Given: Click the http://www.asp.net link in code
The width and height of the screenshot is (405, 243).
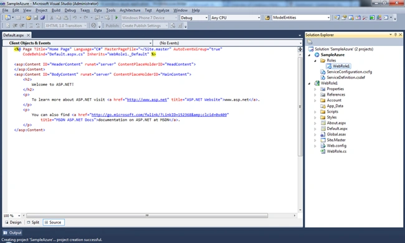Looking at the screenshot, I should click(146, 99).
